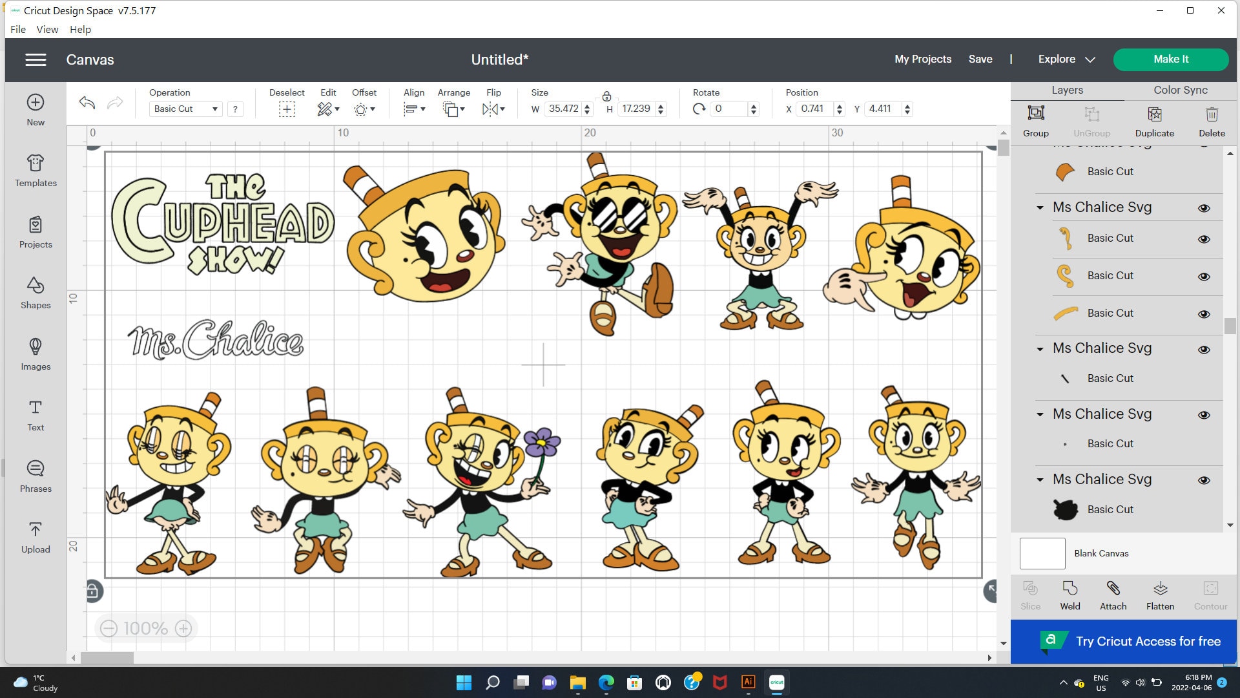Toggle the aspect ratio lock icon
This screenshot has width=1240, height=698.
[606, 96]
